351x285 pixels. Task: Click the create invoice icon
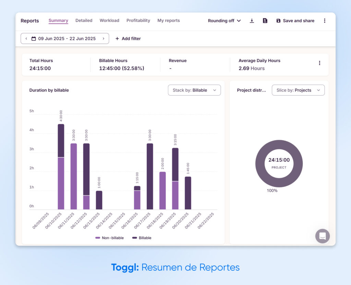coord(265,21)
